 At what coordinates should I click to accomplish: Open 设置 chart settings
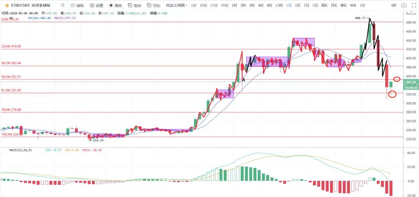pos(97,5)
